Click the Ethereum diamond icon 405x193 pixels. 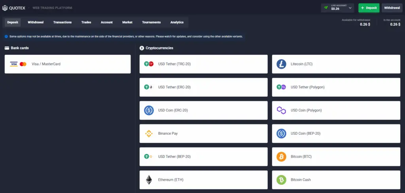point(149,180)
